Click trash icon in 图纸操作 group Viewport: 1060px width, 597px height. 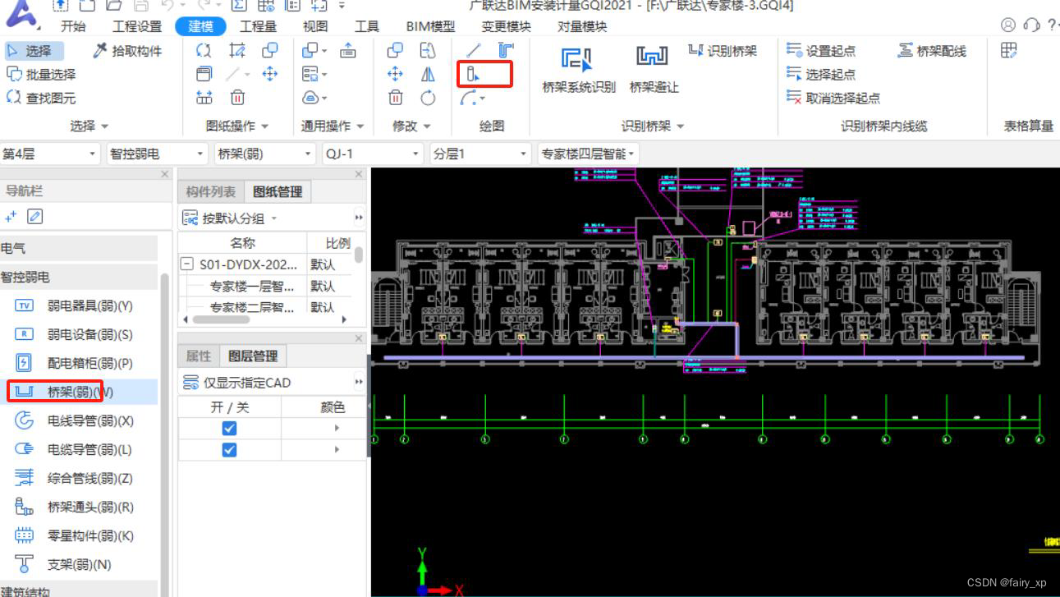pos(237,98)
